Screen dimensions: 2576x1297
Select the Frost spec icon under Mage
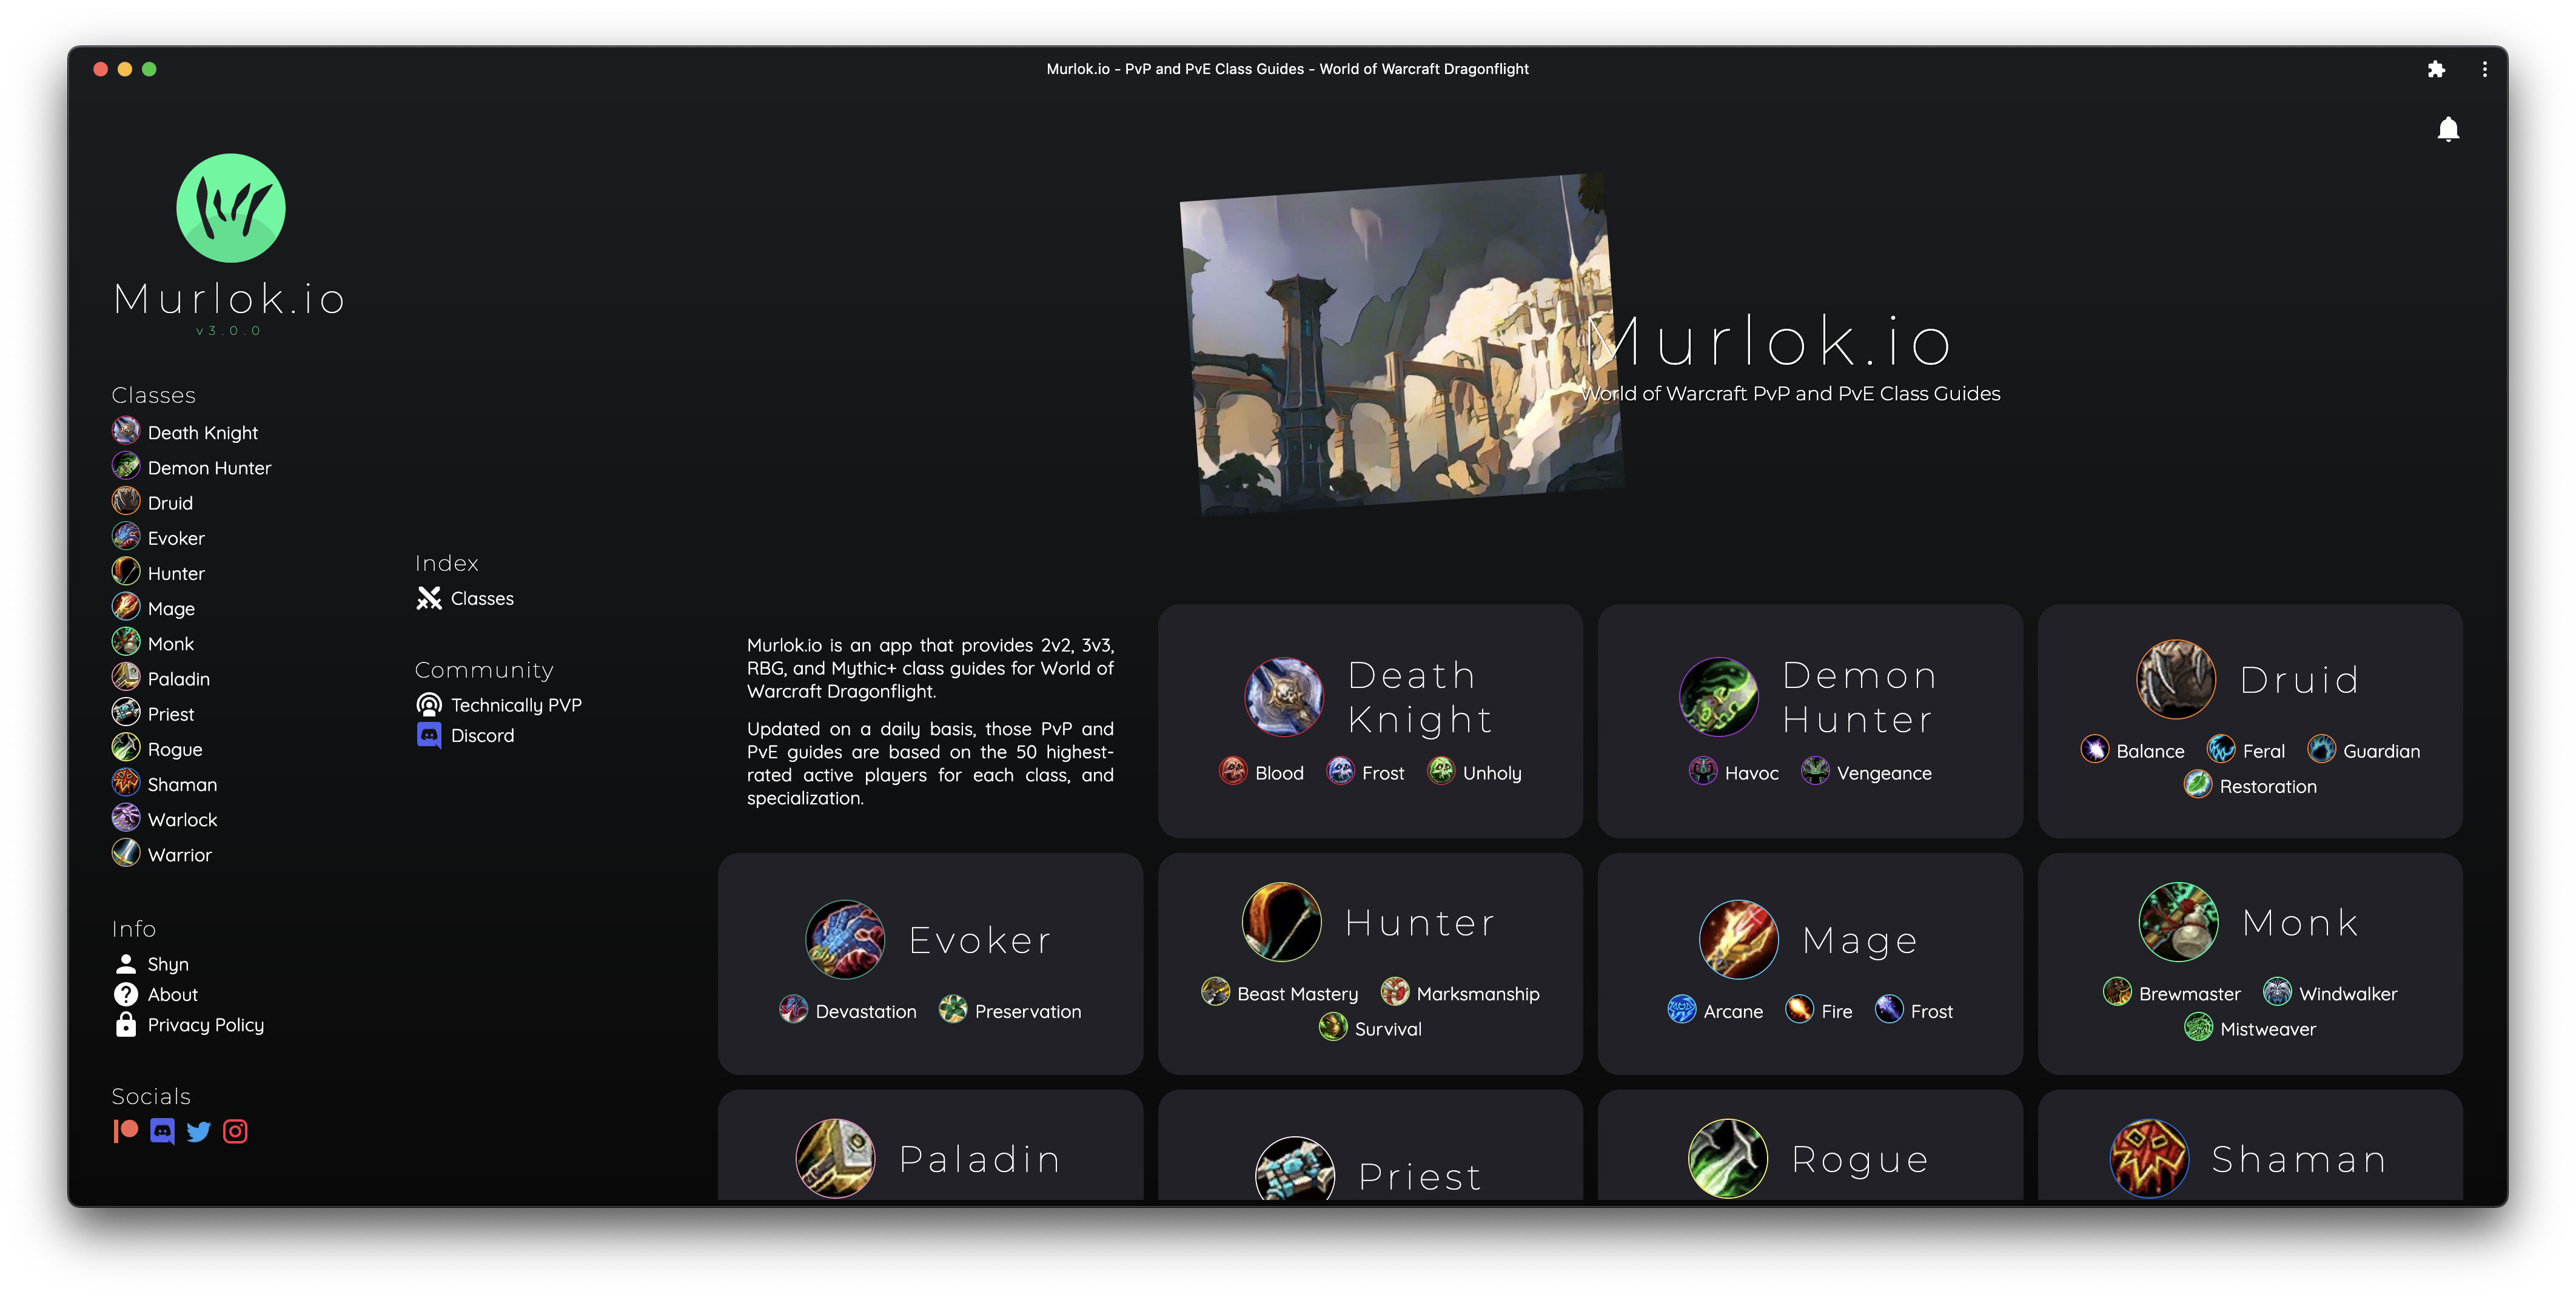click(1889, 1011)
